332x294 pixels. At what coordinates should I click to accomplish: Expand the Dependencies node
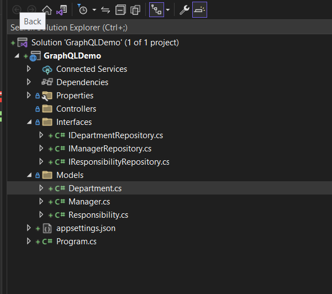[29, 82]
